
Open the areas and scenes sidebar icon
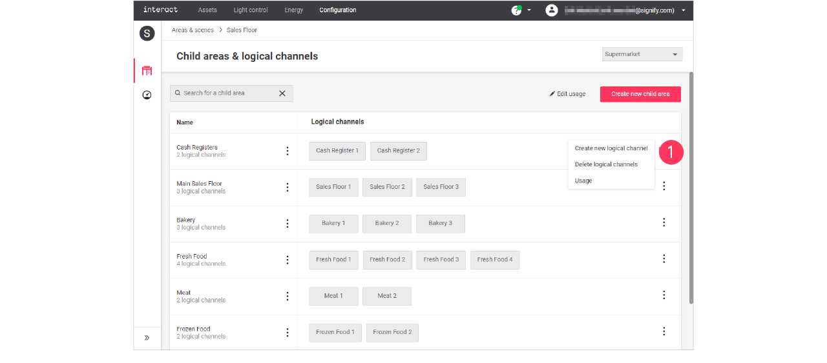147,70
